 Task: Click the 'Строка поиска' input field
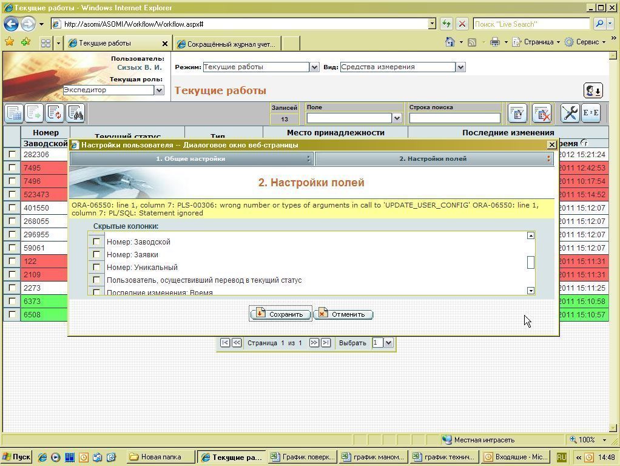[454, 118]
